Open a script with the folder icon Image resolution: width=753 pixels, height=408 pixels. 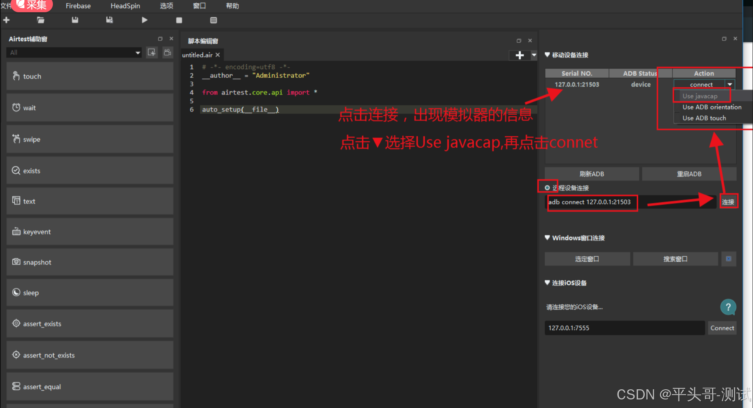point(41,20)
